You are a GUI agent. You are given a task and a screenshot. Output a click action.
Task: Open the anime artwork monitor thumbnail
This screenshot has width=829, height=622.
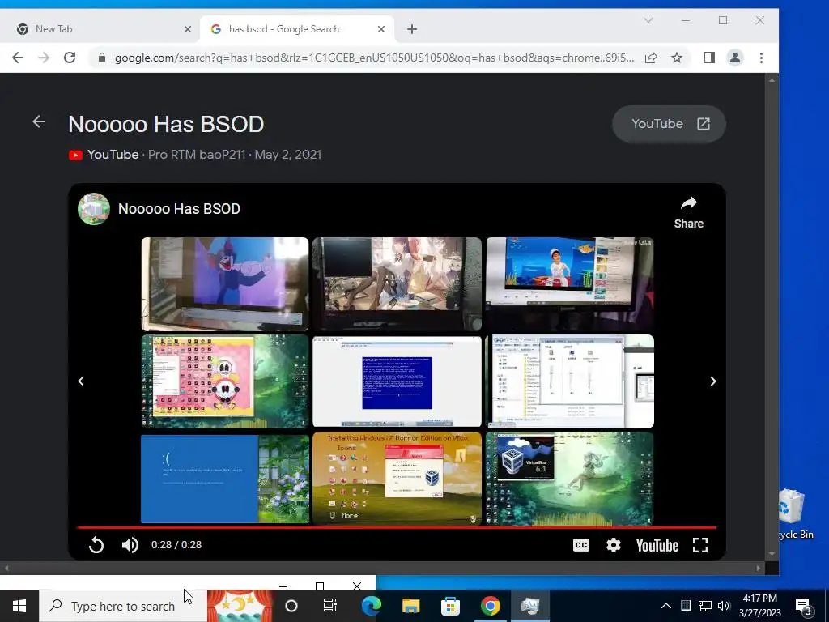coord(397,284)
